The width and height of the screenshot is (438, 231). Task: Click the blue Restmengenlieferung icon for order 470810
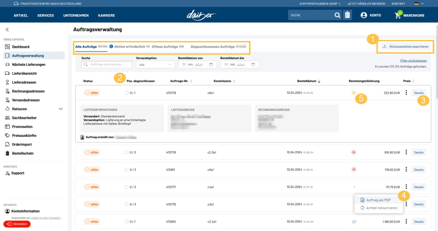click(x=354, y=222)
